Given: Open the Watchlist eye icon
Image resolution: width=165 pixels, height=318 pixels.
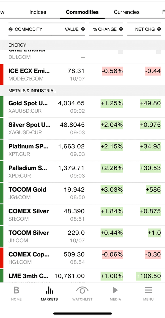Looking at the screenshot, I should pyautogui.click(x=82, y=290).
